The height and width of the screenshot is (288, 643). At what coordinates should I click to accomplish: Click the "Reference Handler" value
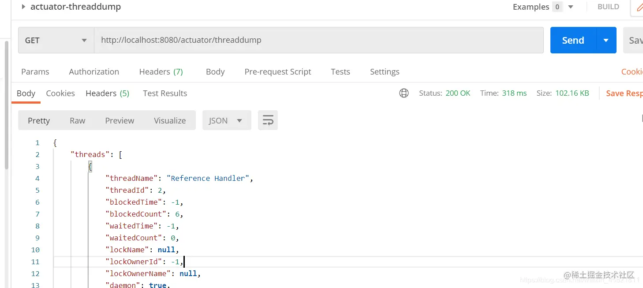coord(208,178)
